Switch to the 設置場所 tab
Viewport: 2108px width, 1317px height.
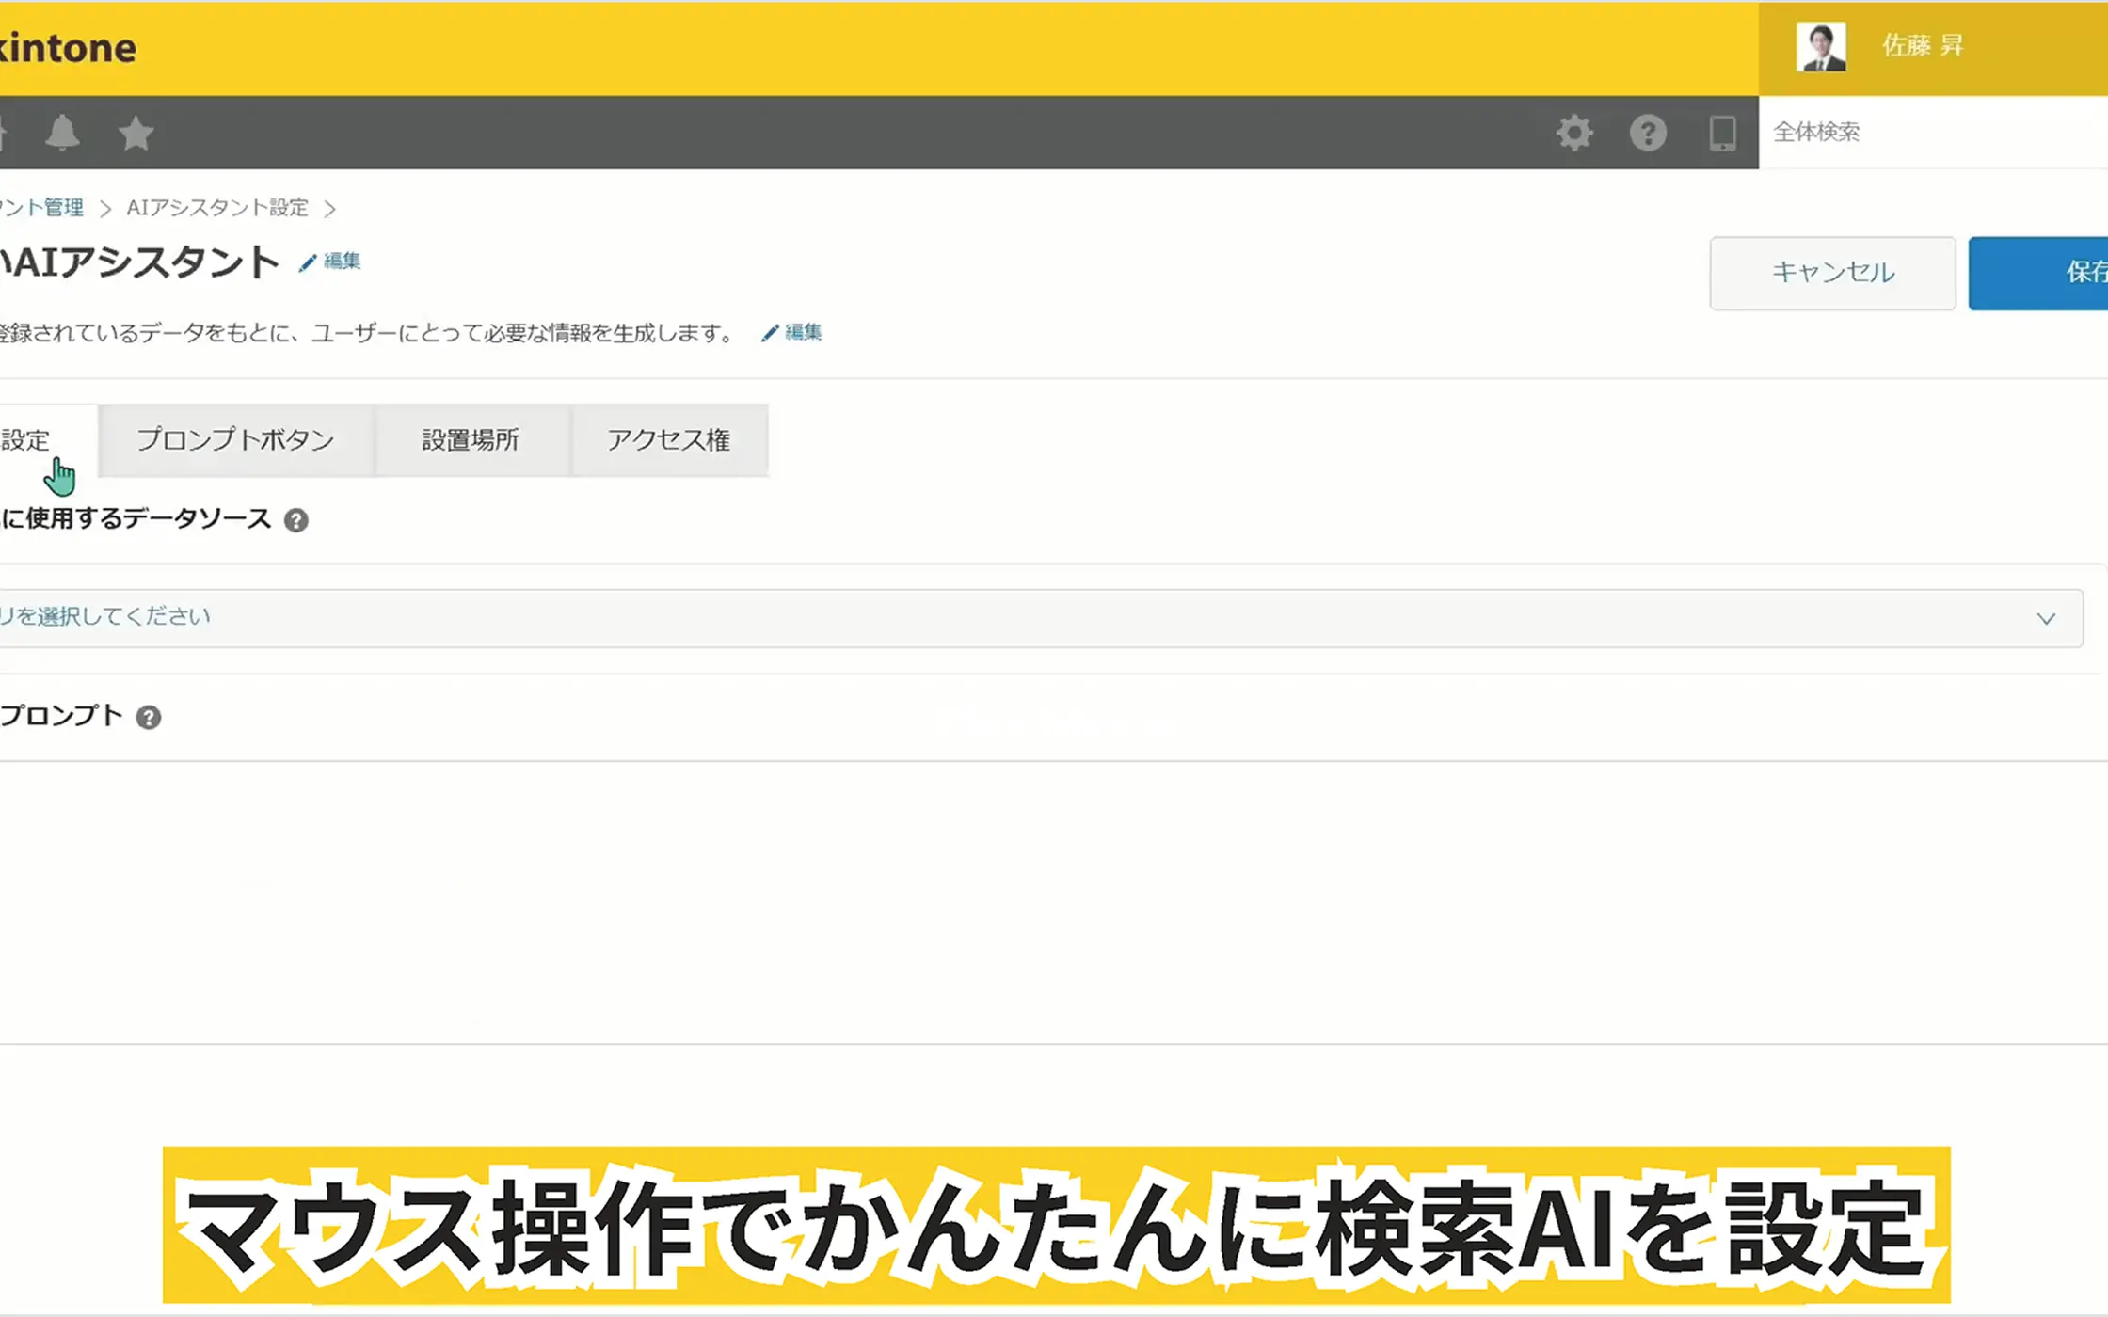[x=471, y=440]
